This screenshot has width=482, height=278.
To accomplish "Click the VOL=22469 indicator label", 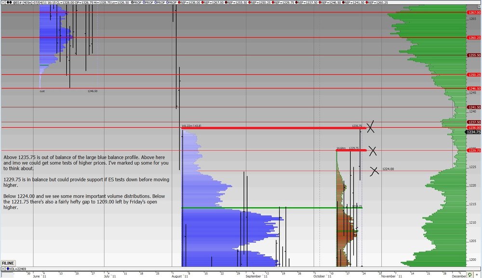I will (16, 269).
